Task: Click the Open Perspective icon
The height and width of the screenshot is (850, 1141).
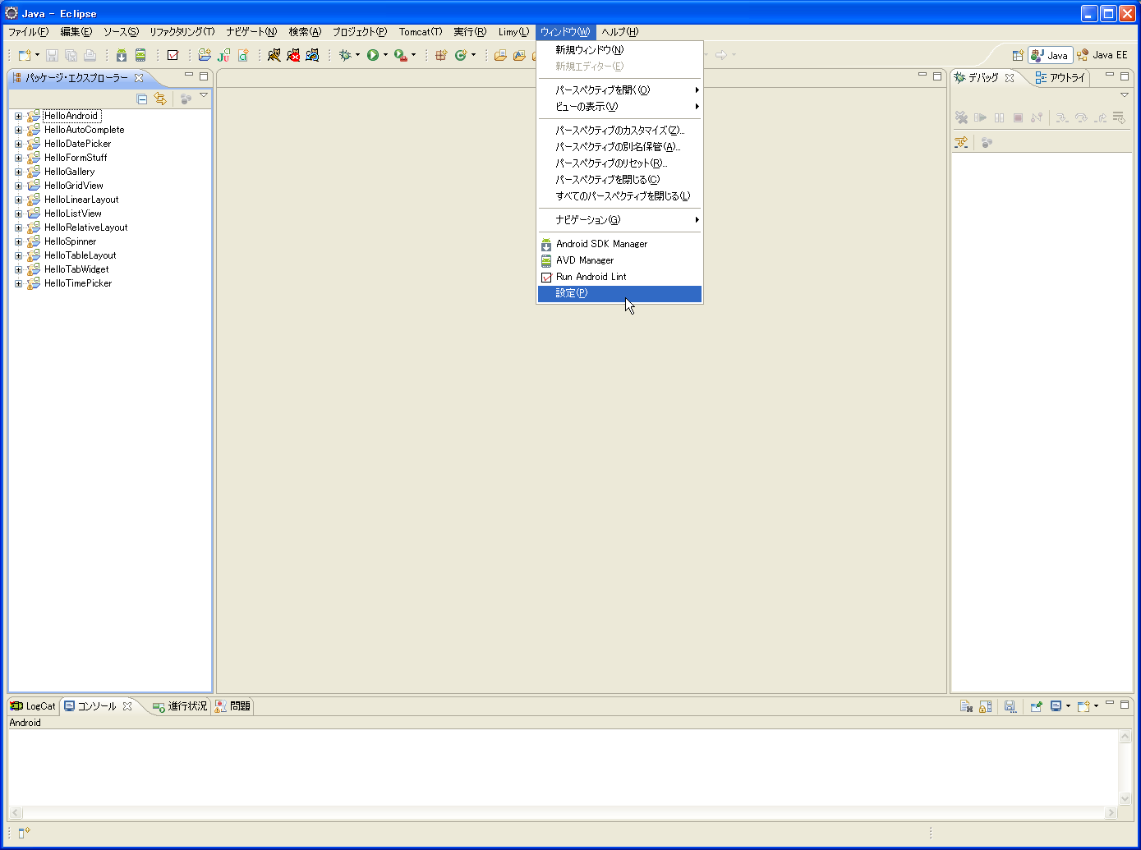Action: (x=1018, y=55)
